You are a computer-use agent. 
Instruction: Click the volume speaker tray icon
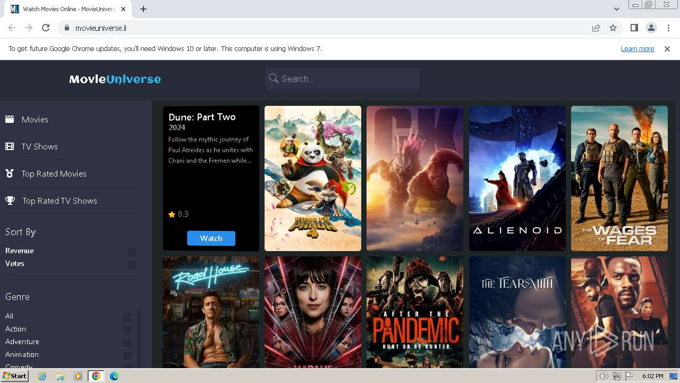click(603, 376)
